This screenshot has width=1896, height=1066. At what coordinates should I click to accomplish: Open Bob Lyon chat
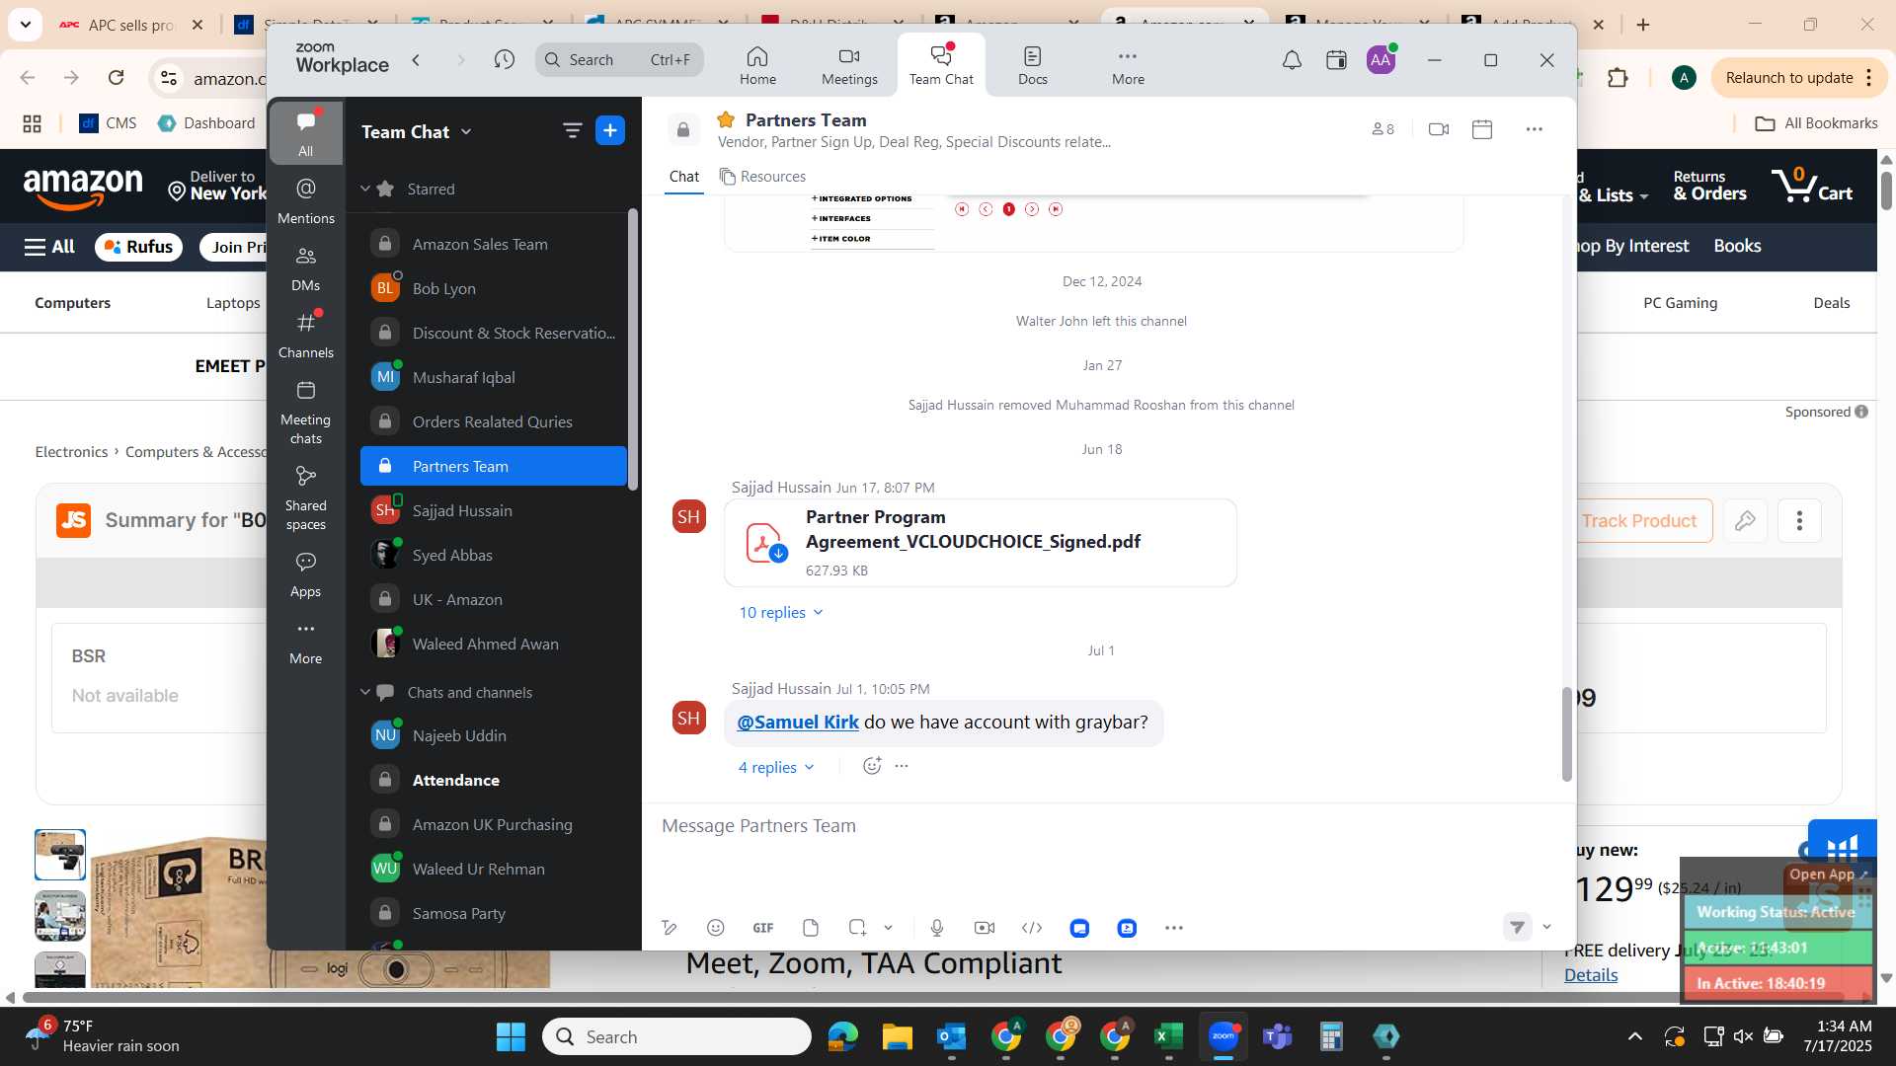pyautogui.click(x=493, y=288)
